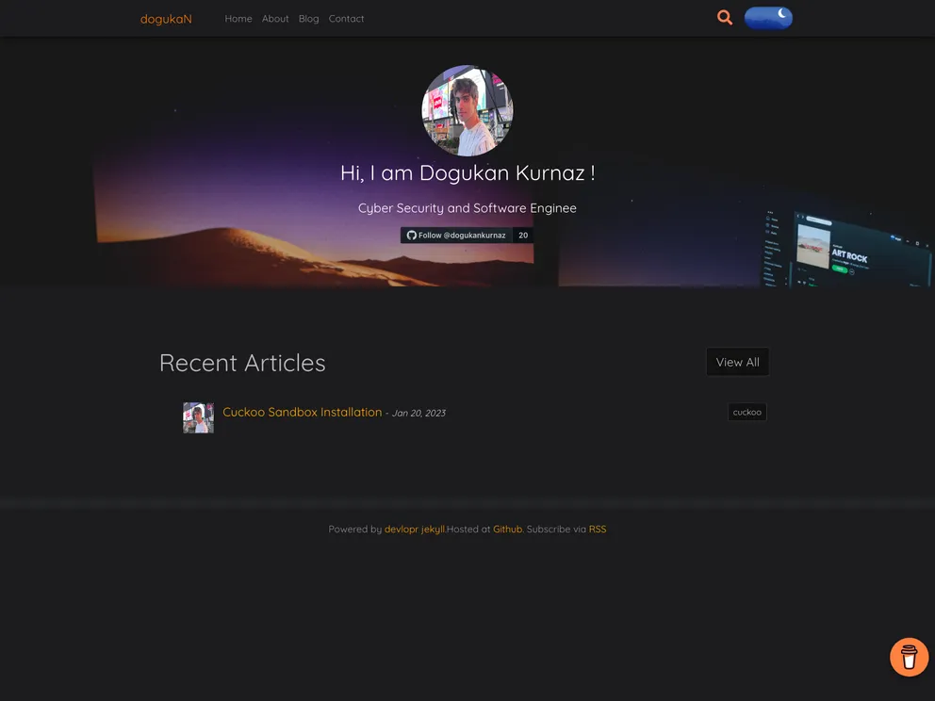The width and height of the screenshot is (935, 701).
Task: Go to the Home menu item
Action: (238, 19)
